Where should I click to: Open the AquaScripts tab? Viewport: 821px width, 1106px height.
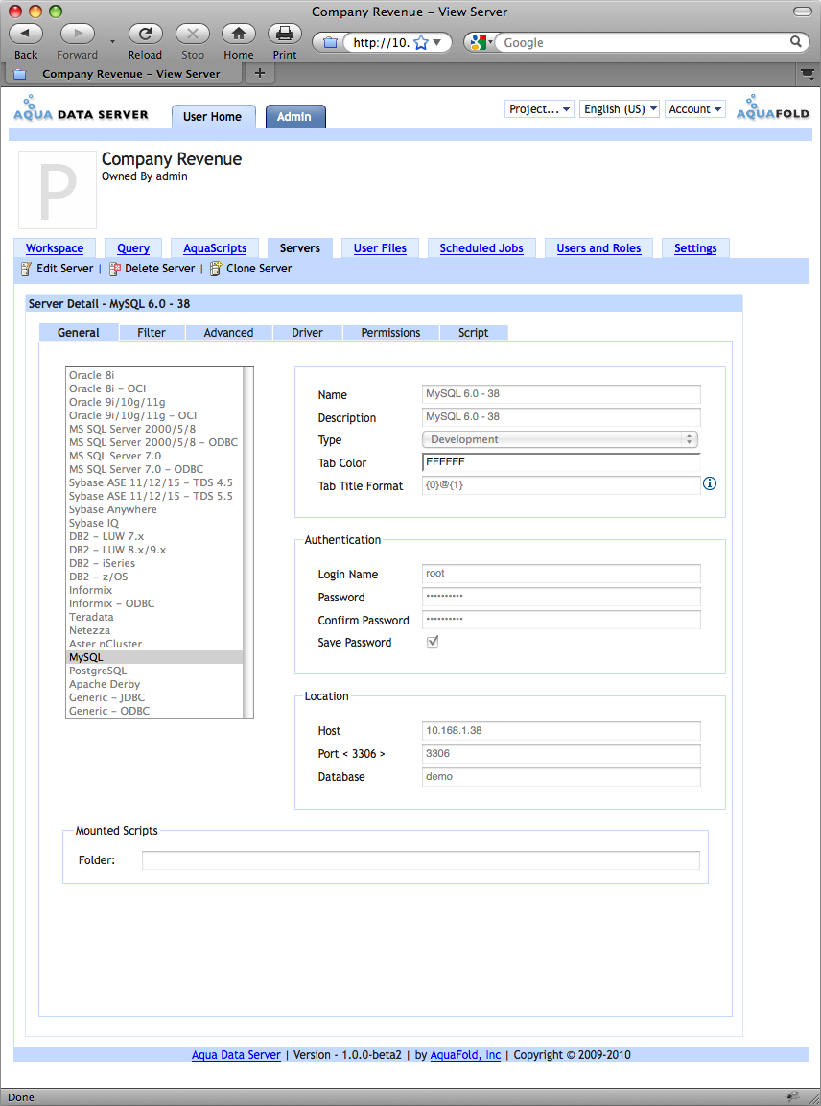[215, 248]
